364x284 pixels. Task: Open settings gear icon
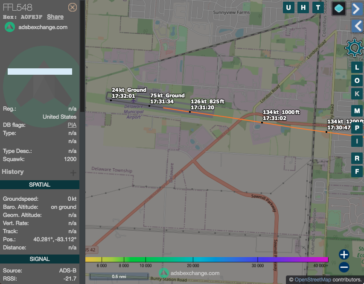pos(354,48)
